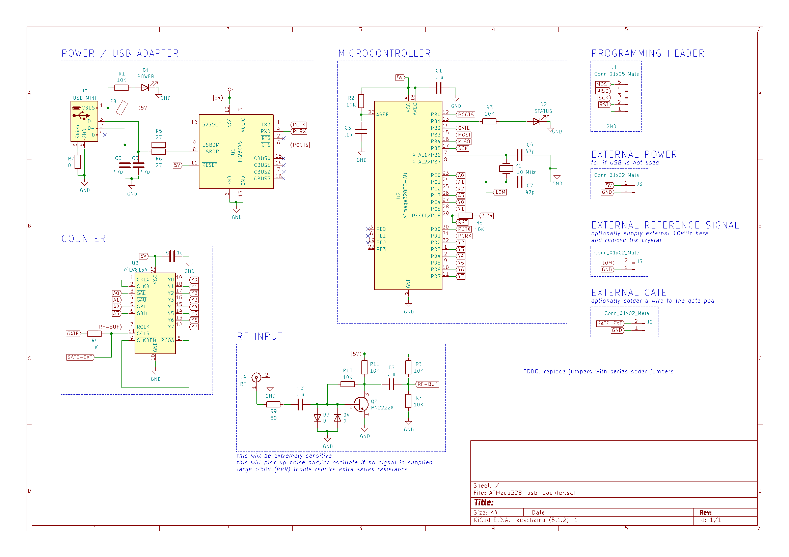Viewport: 789px width, 557px height.
Task: Click the ATmega328PB-AU chip body
Action: (408, 195)
